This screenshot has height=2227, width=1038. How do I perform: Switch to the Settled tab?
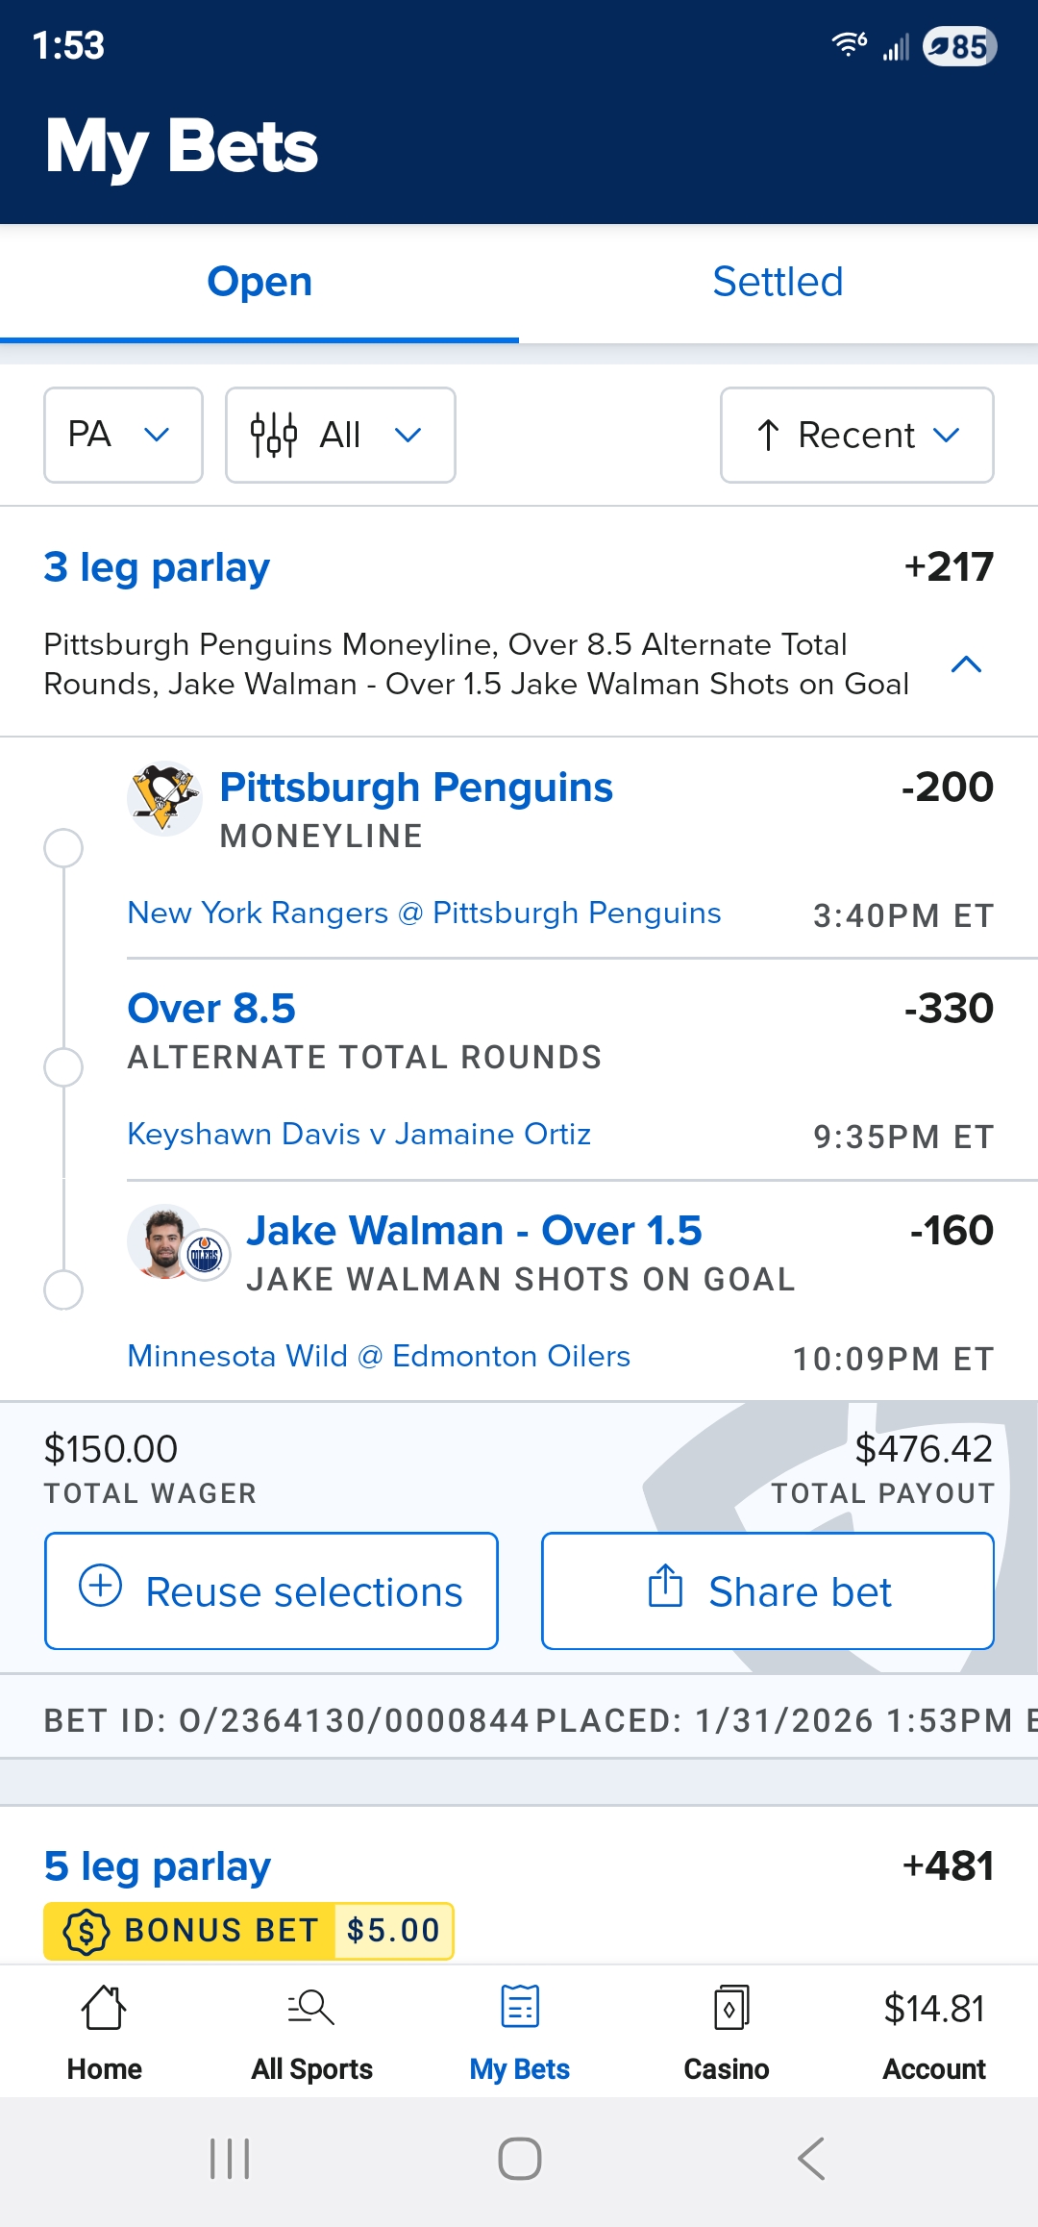(778, 282)
